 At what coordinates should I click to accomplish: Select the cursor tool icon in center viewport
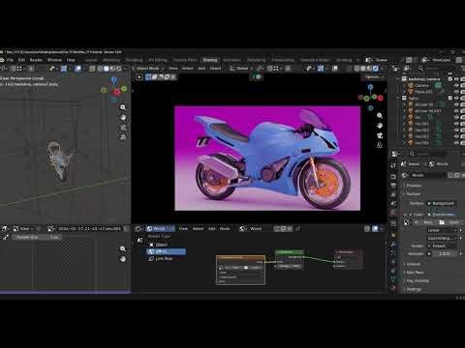(139, 77)
